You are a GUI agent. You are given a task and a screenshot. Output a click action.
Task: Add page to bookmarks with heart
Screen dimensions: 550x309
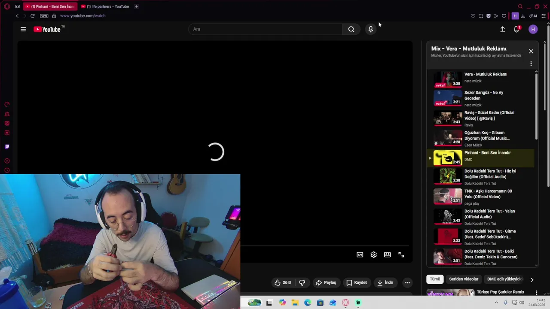pyautogui.click(x=504, y=16)
